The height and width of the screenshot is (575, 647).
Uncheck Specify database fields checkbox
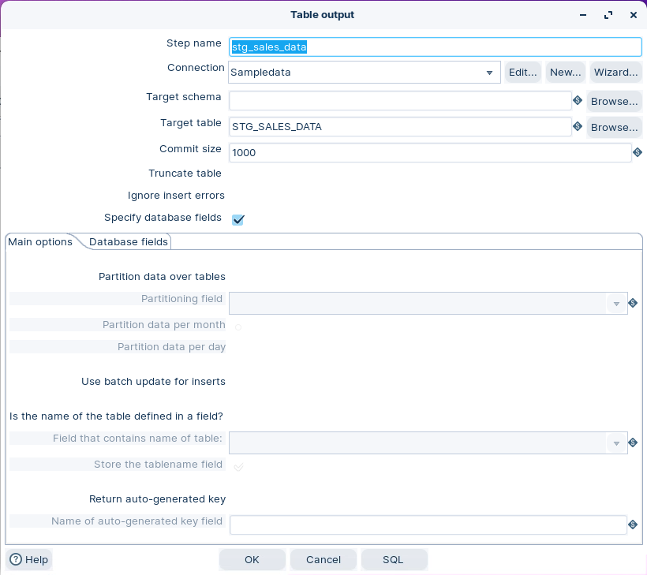click(x=237, y=219)
